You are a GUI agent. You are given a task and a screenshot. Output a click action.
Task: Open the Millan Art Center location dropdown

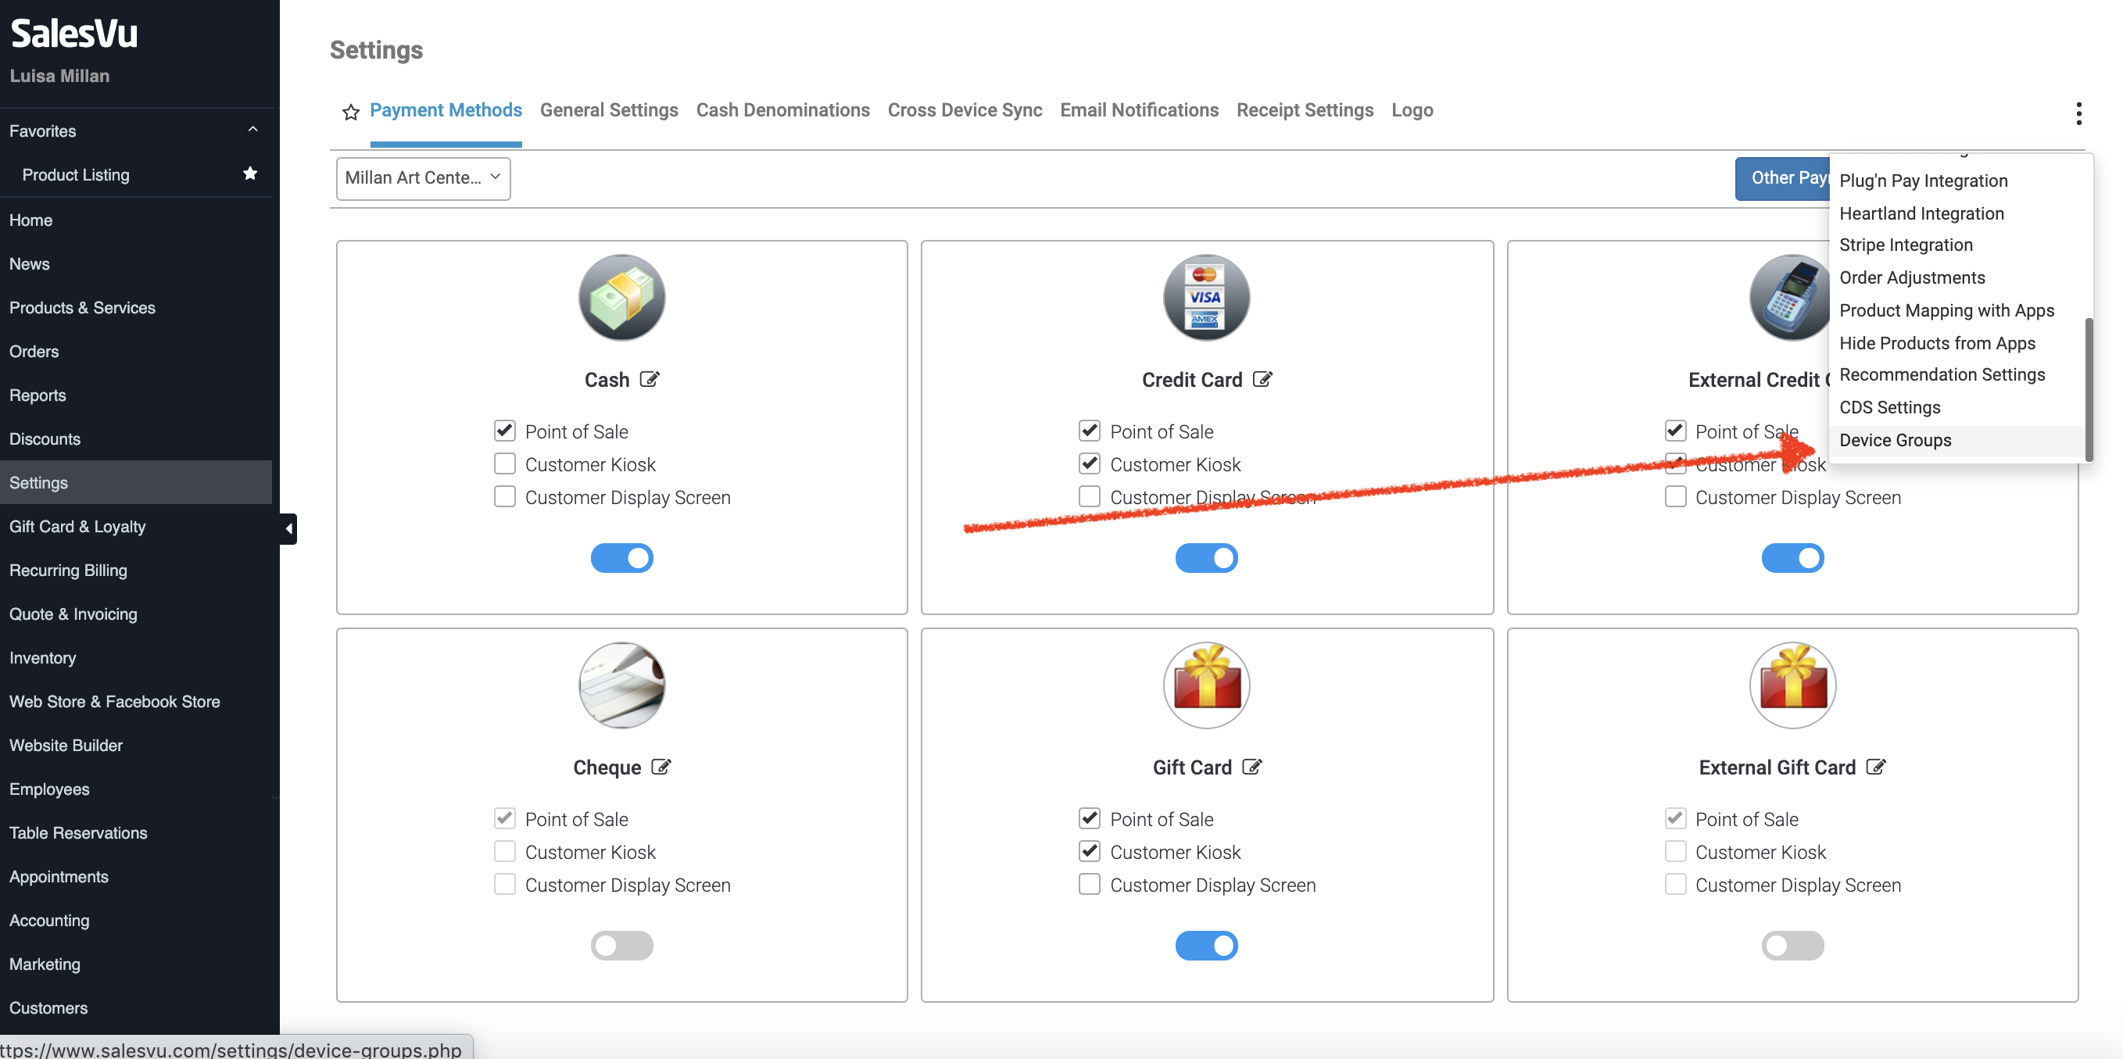423,178
